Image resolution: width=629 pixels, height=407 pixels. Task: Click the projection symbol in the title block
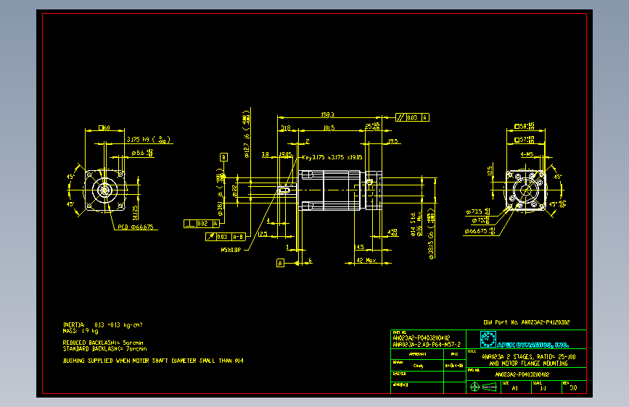click(x=483, y=387)
